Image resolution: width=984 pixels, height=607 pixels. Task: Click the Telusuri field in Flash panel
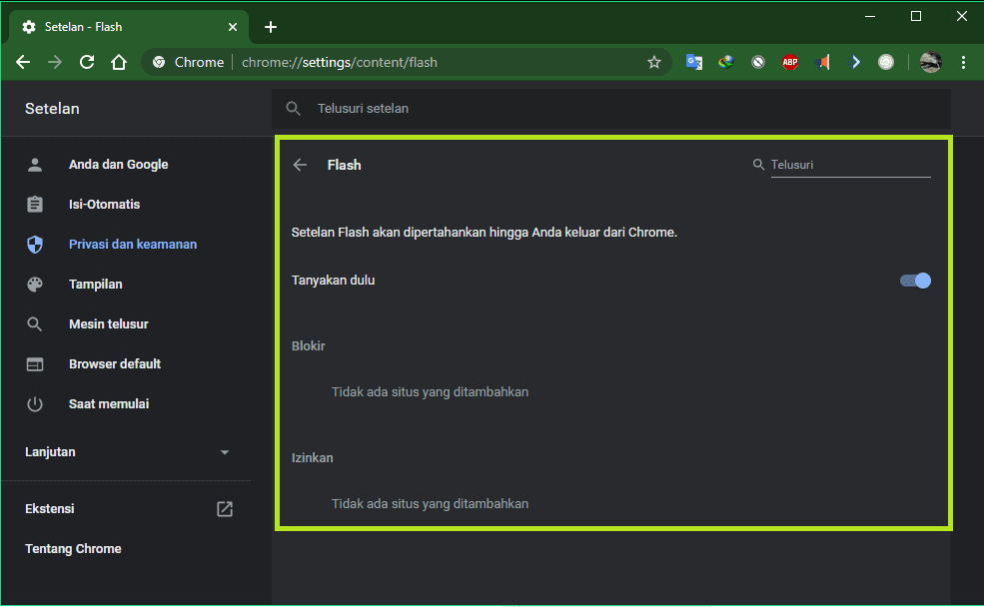point(850,165)
